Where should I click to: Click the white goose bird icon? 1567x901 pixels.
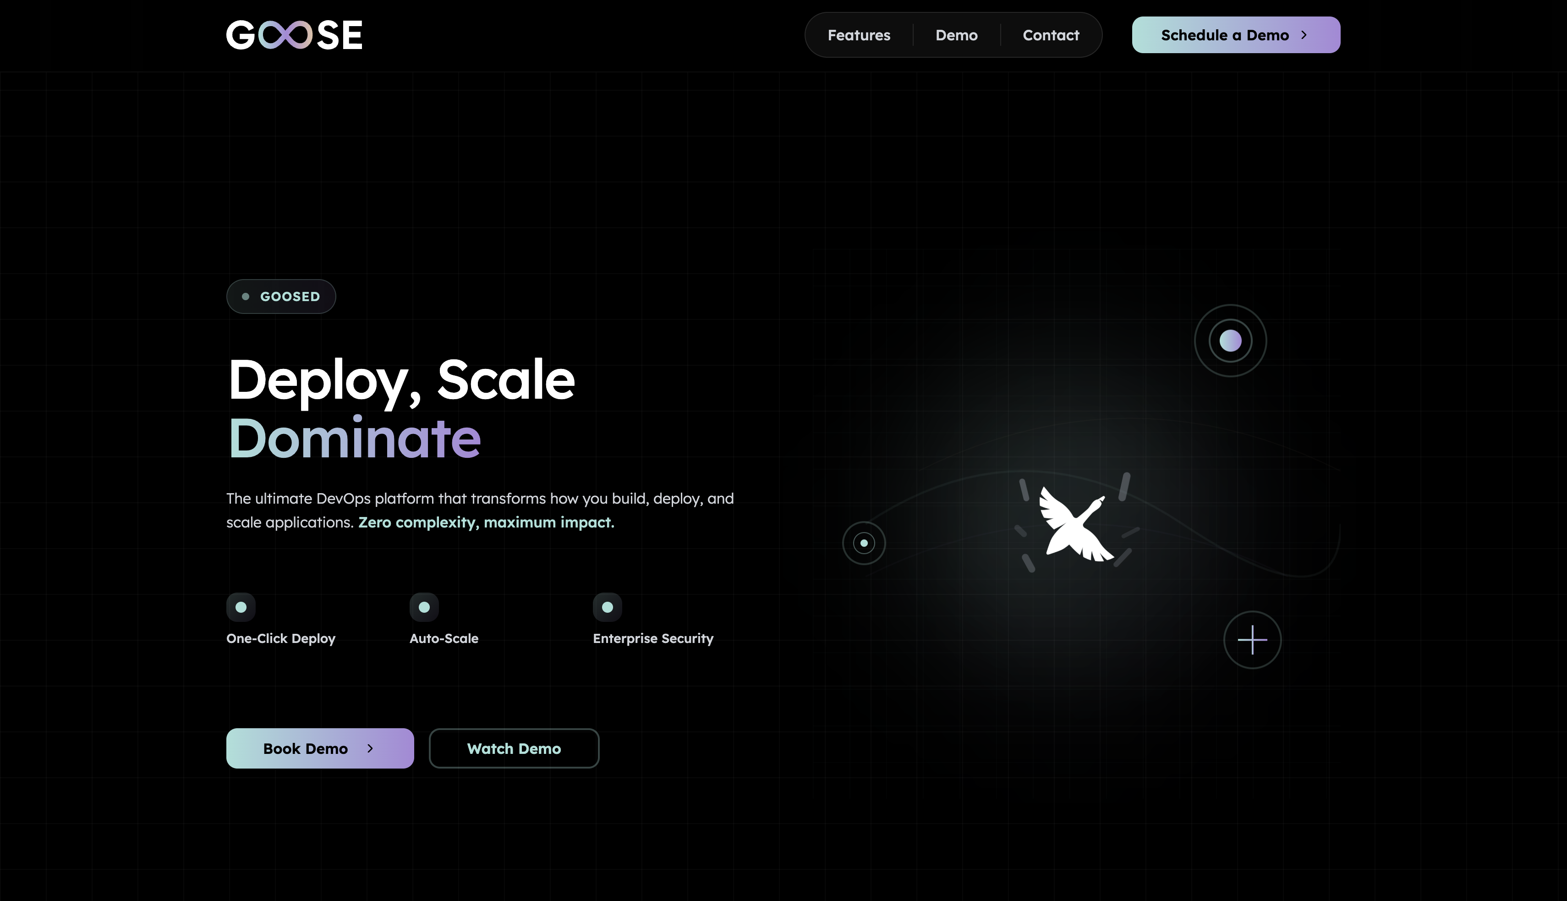click(x=1075, y=524)
